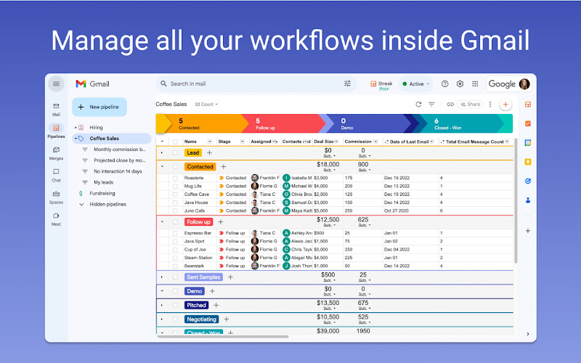Open the Streak side panel icon
Viewport: 581px width, 363px height.
pos(528,105)
